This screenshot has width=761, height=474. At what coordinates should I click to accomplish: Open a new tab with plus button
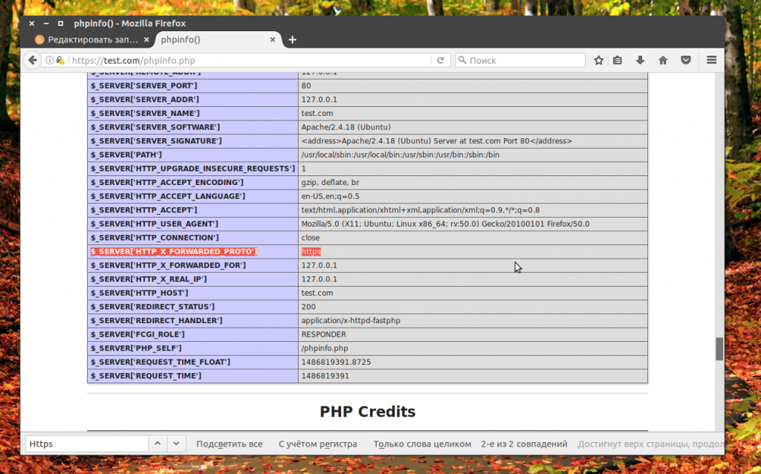pyautogui.click(x=292, y=39)
